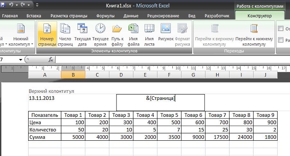Toggle the first options checkbox beside Переходы

point(280,28)
